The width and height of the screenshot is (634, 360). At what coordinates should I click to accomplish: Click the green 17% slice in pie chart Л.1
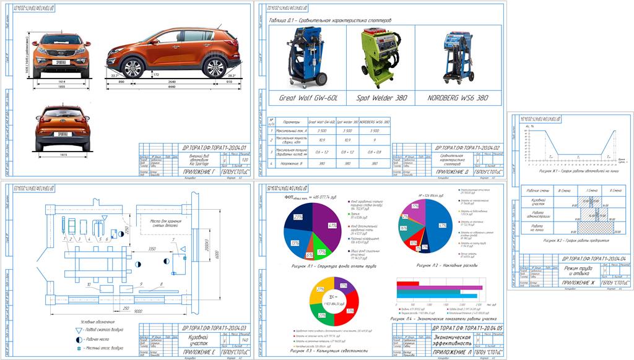click(322, 250)
